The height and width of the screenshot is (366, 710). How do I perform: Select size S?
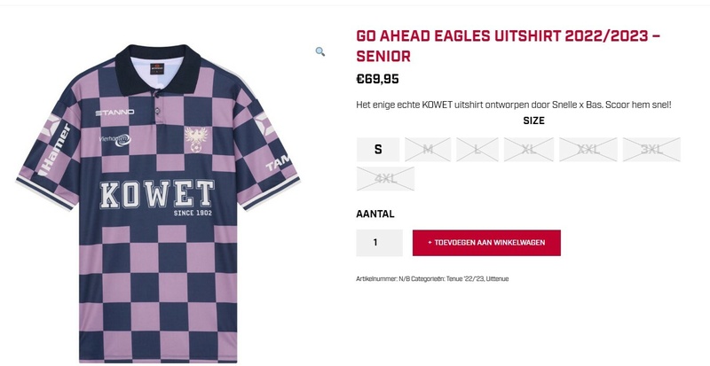pos(378,149)
